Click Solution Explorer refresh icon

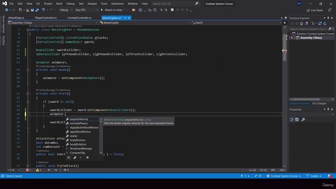point(325,24)
